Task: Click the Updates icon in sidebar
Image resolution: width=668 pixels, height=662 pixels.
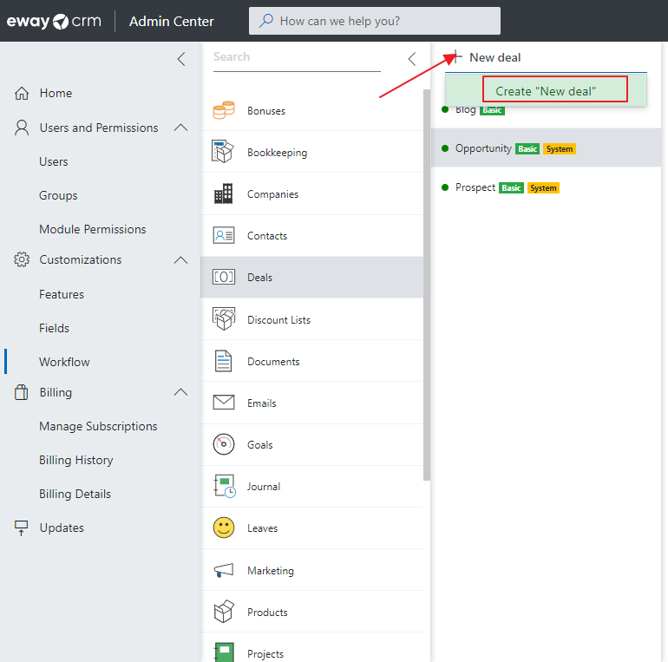Action: (x=22, y=528)
